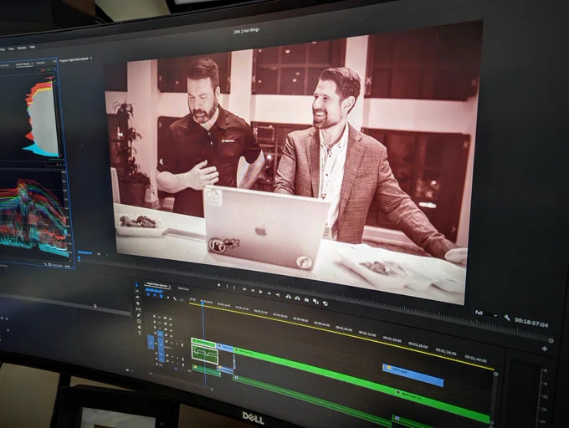Image resolution: width=569 pixels, height=428 pixels.
Task: Step back one frame
Action: pyautogui.click(x=253, y=291)
